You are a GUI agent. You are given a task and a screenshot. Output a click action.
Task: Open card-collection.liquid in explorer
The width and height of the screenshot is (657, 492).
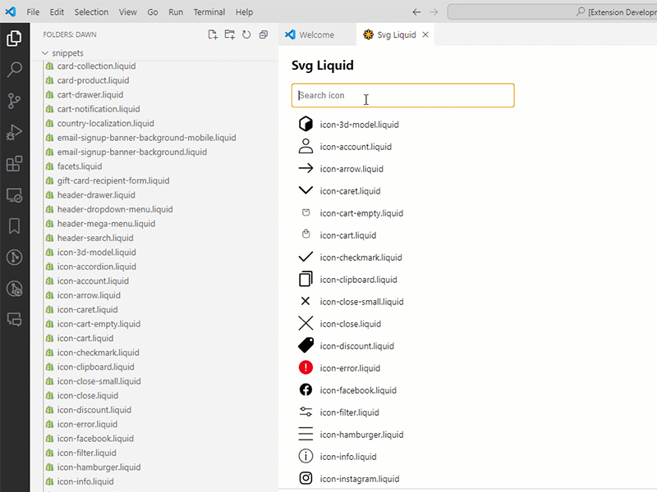pyautogui.click(x=96, y=66)
